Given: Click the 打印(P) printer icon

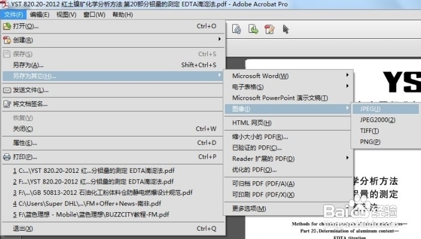Looking at the screenshot, I should (7, 157).
